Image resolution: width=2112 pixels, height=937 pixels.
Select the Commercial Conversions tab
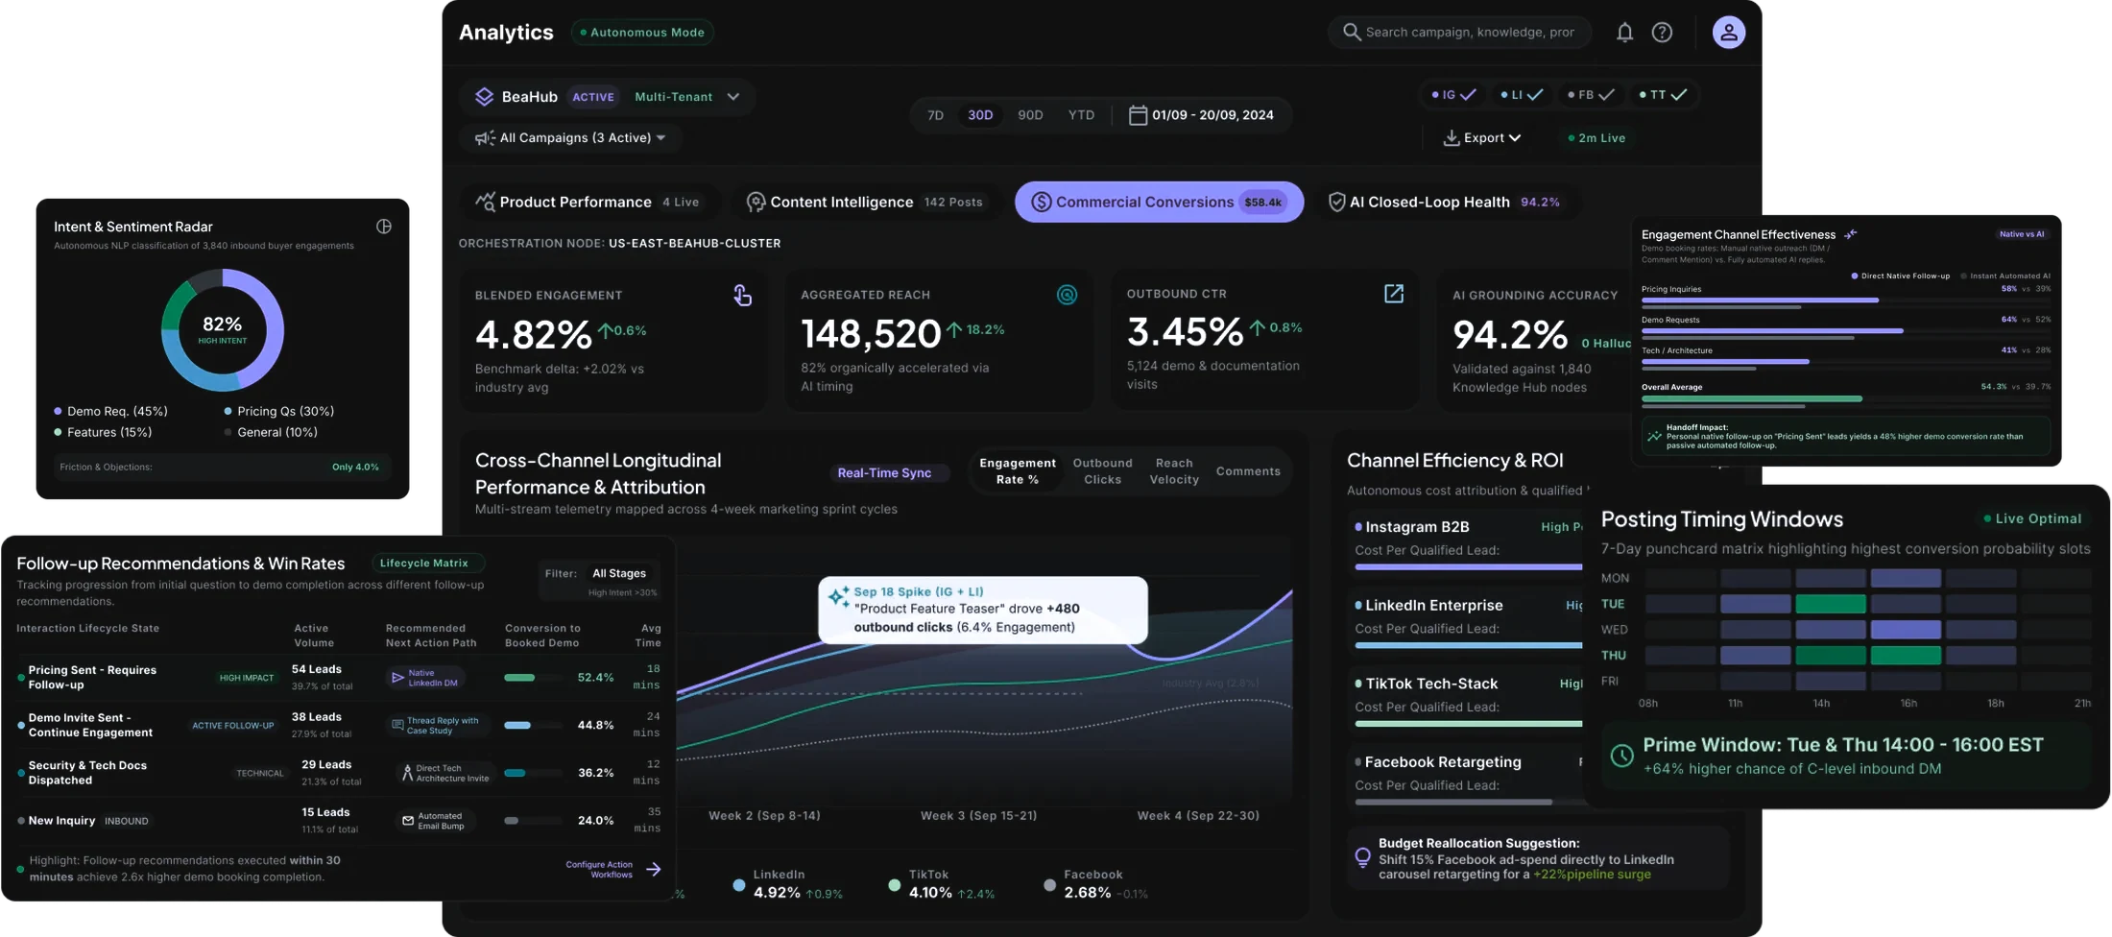tap(1159, 202)
